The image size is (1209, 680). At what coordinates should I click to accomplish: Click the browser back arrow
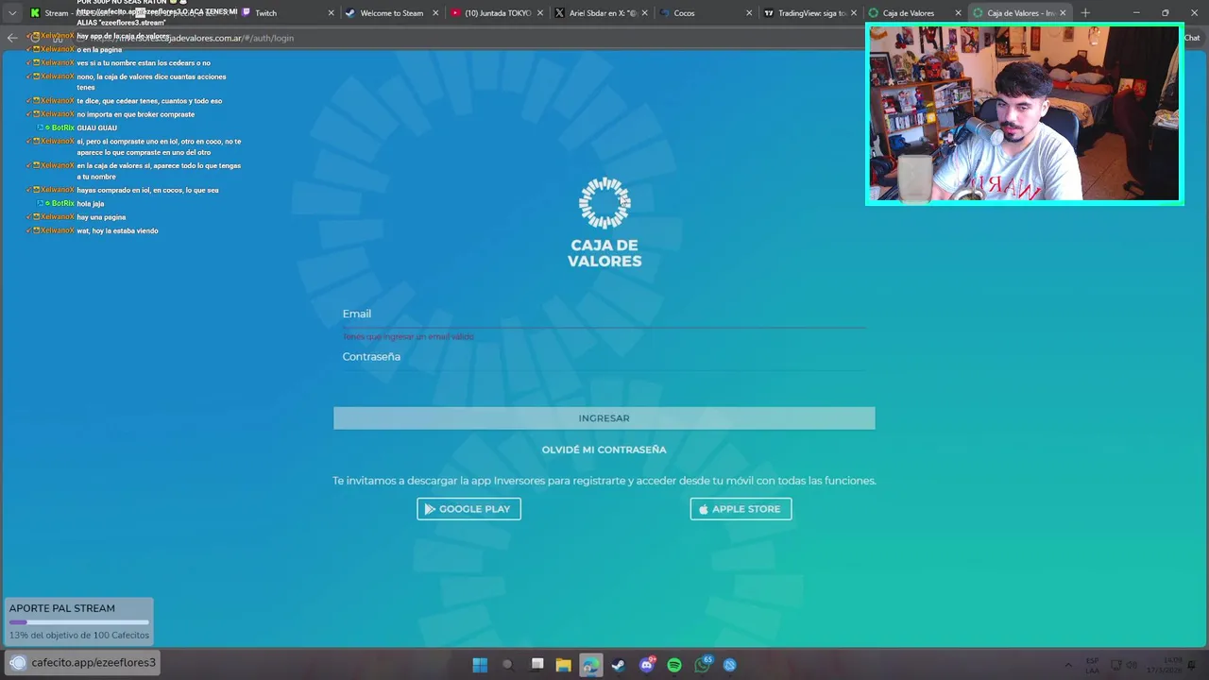(11, 38)
